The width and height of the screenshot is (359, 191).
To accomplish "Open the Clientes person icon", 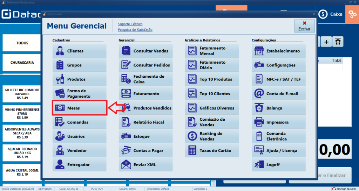I will coord(59,51).
